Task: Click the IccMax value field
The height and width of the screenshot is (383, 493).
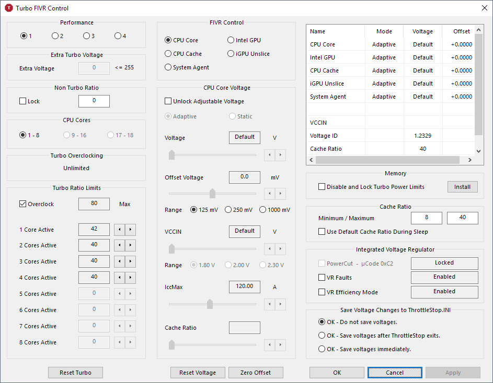Action: pos(245,286)
